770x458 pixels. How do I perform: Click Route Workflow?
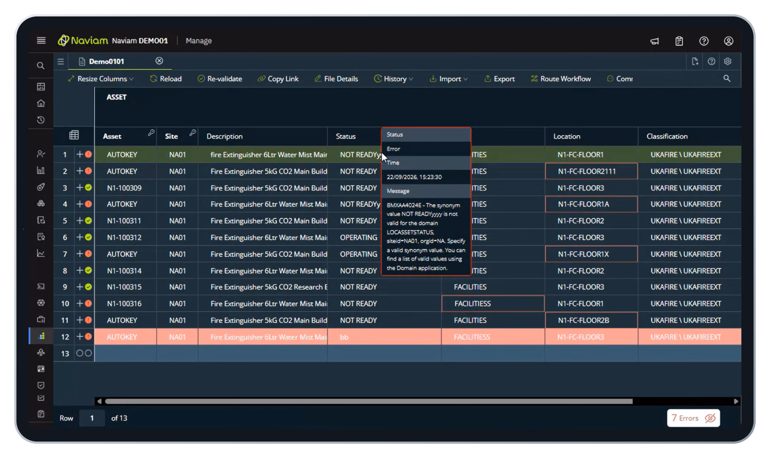click(561, 79)
